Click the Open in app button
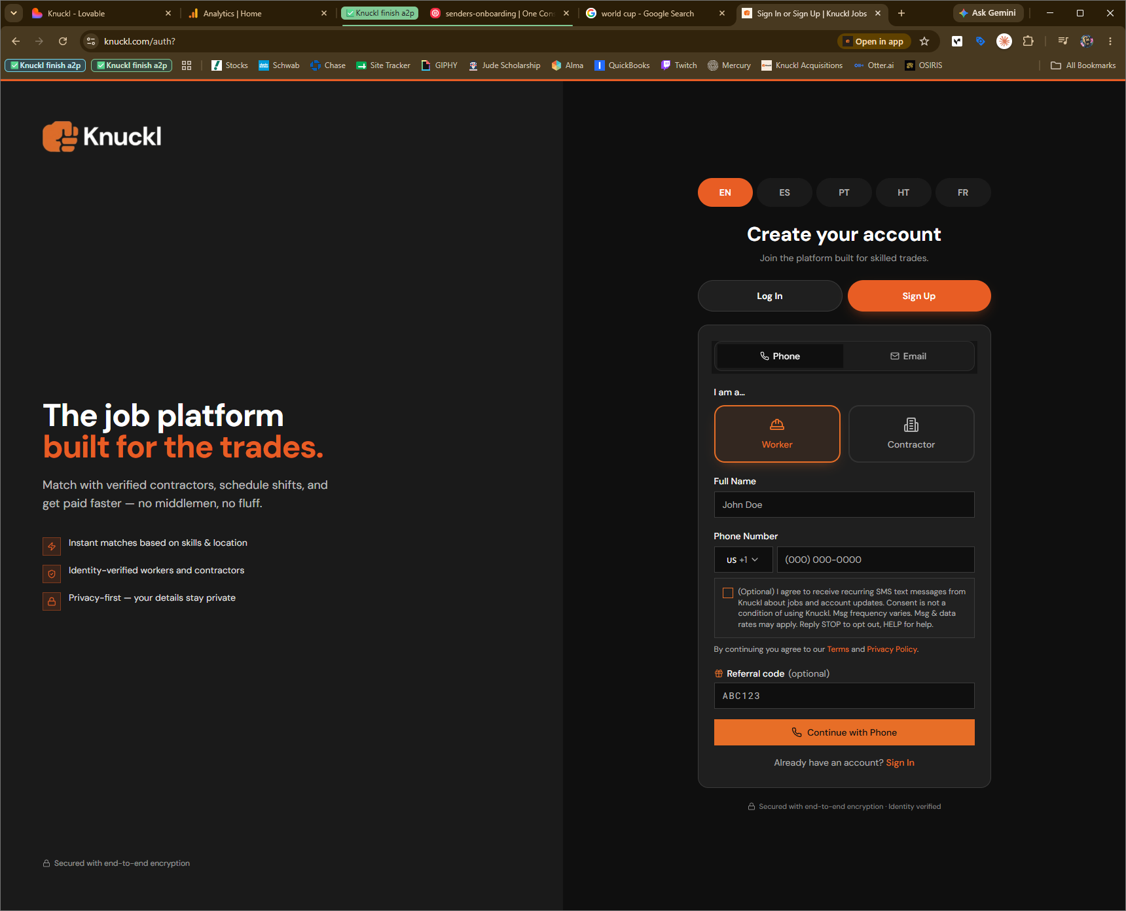1126x911 pixels. (x=874, y=41)
